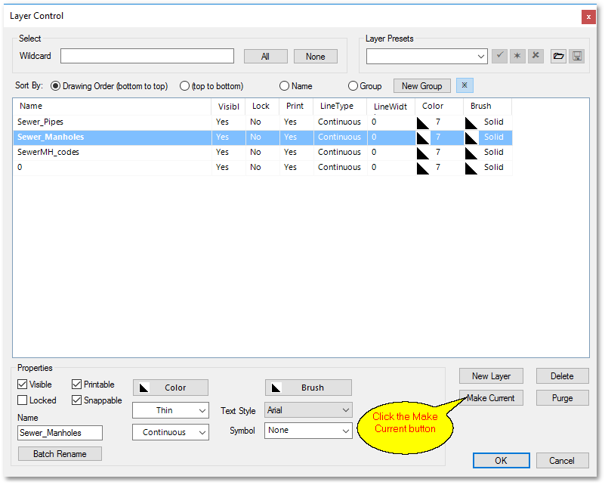
Task: Toggle the Visible checkbox
Action: tap(23, 385)
